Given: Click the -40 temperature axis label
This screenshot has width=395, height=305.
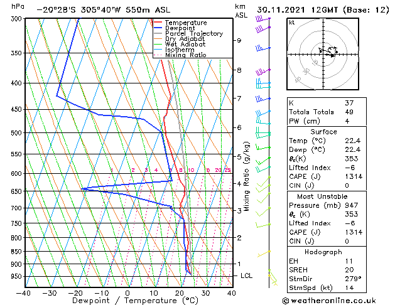Looking at the screenshot, I should (23, 293).
